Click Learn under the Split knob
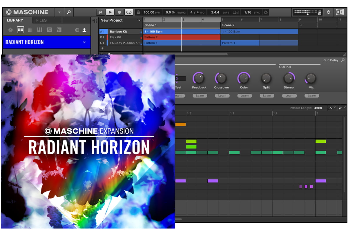The height and width of the screenshot is (232, 348). pyautogui.click(x=267, y=96)
